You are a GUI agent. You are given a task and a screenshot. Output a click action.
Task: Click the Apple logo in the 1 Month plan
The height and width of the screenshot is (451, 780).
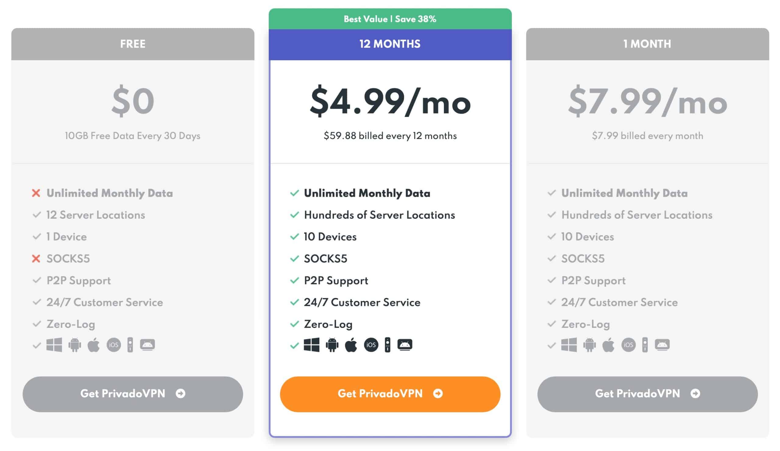click(x=608, y=345)
